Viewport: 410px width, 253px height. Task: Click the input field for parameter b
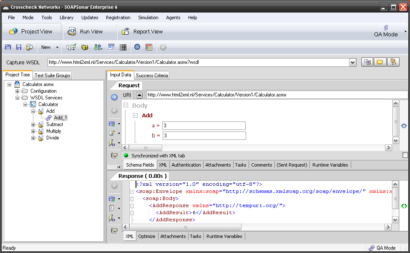coord(204,136)
